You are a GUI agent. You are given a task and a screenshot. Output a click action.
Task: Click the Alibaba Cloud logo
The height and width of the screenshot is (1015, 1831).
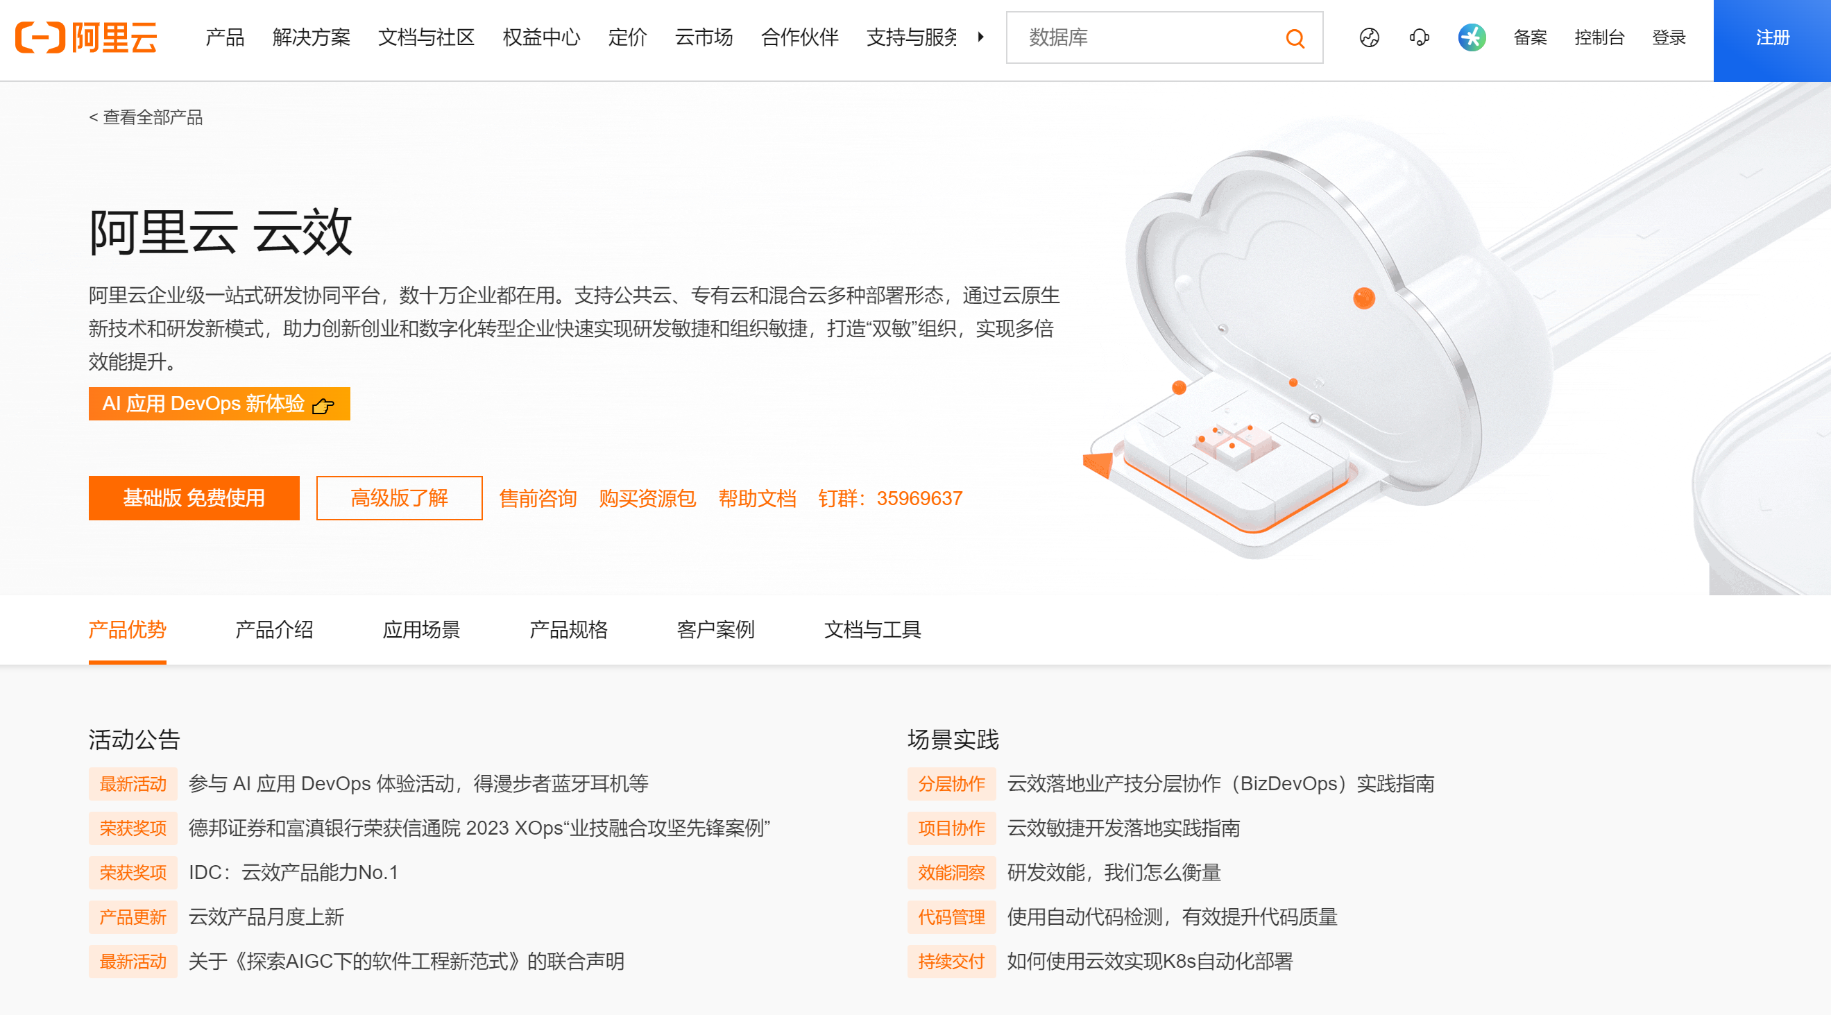pos(86,37)
